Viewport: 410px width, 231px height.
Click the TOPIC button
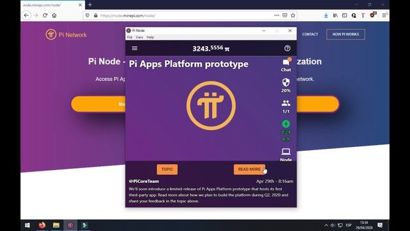click(167, 169)
